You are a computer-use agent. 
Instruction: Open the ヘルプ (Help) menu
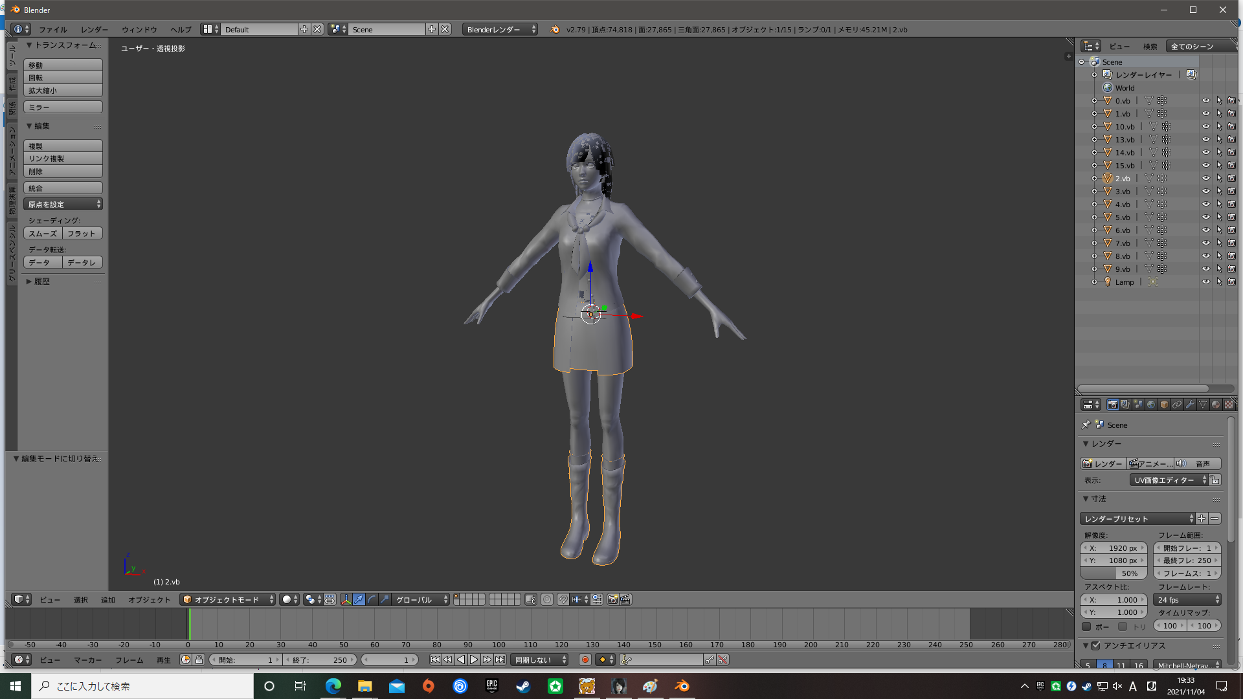[x=181, y=29]
